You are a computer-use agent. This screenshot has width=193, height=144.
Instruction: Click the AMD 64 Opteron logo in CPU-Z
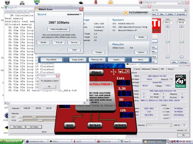180,81
